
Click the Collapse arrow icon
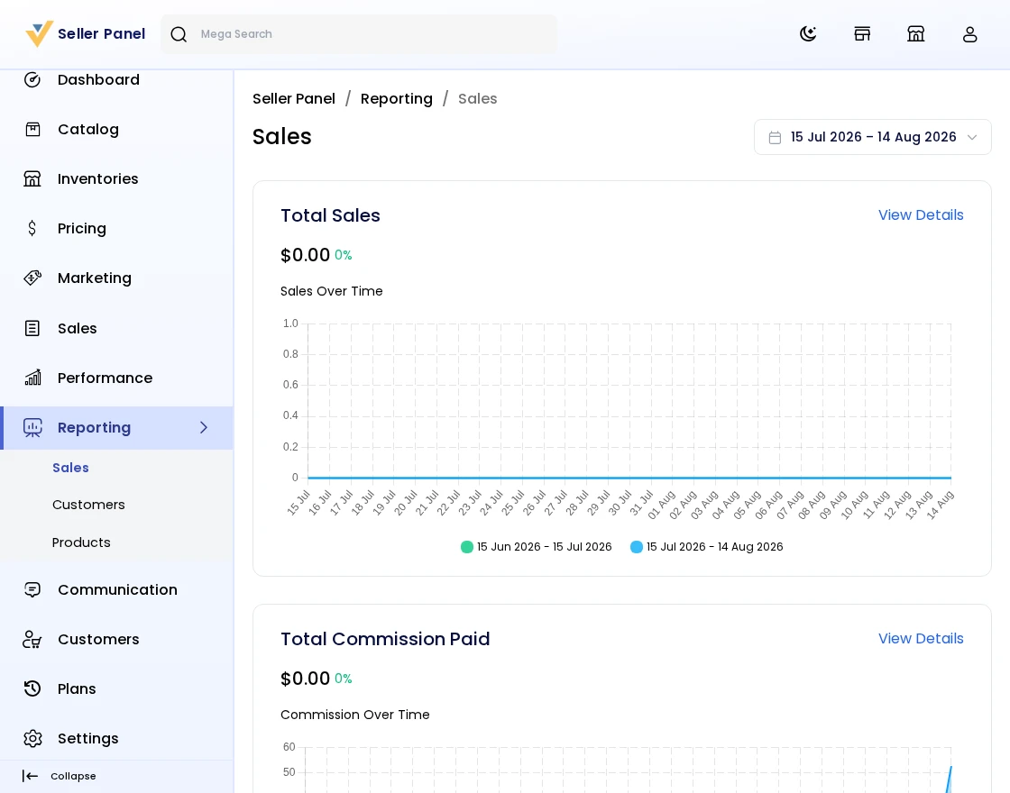point(31,776)
